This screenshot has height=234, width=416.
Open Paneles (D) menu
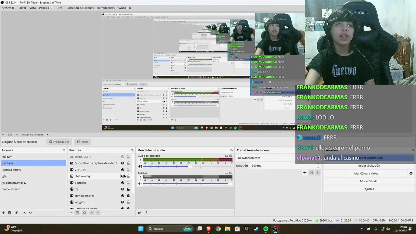(x=46, y=8)
